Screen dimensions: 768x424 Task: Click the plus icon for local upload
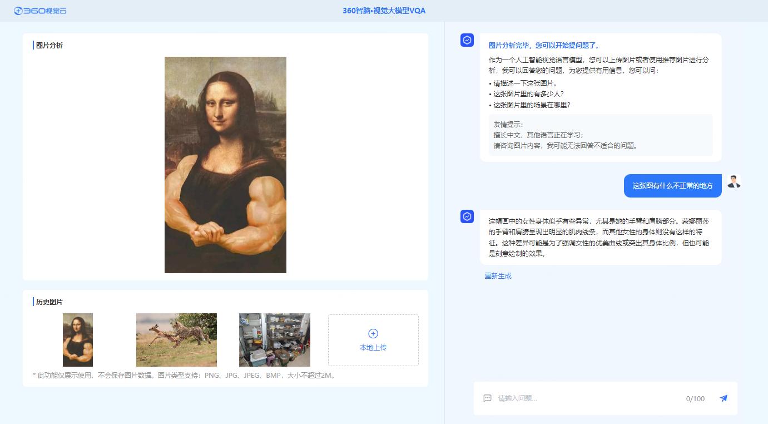click(373, 333)
